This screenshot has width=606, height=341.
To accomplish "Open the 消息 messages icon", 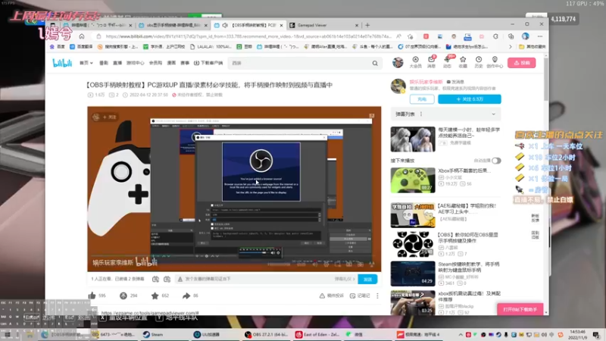I will (x=431, y=62).
